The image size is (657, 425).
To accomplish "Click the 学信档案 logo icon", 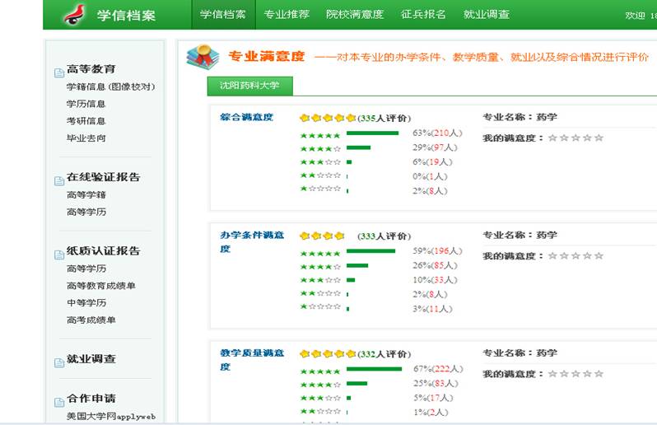I will [x=74, y=15].
